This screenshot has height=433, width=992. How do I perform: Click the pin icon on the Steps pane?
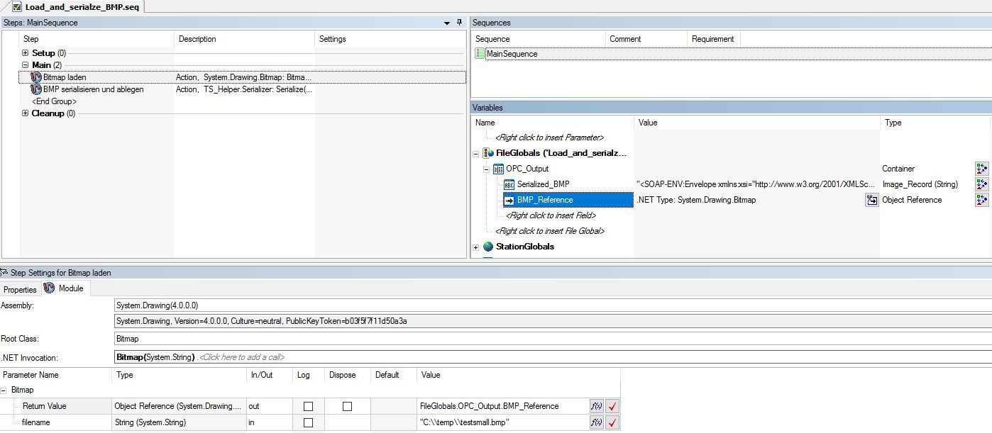point(458,23)
